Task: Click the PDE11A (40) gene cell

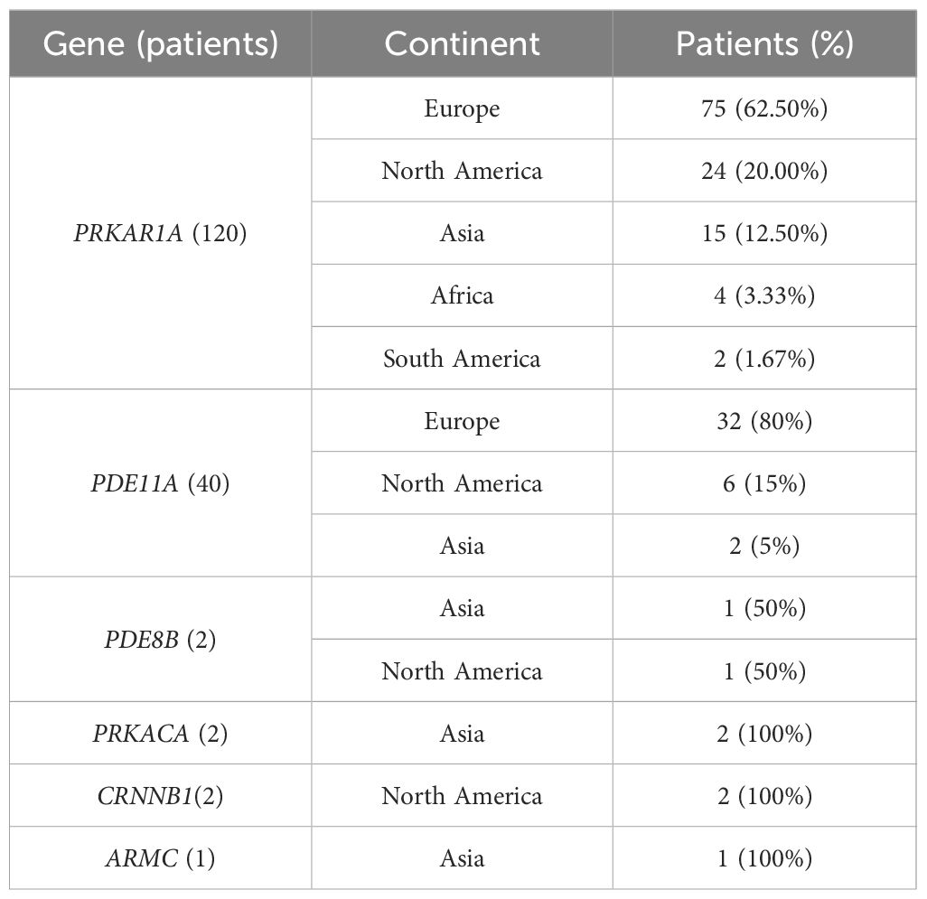Action: pos(160,482)
